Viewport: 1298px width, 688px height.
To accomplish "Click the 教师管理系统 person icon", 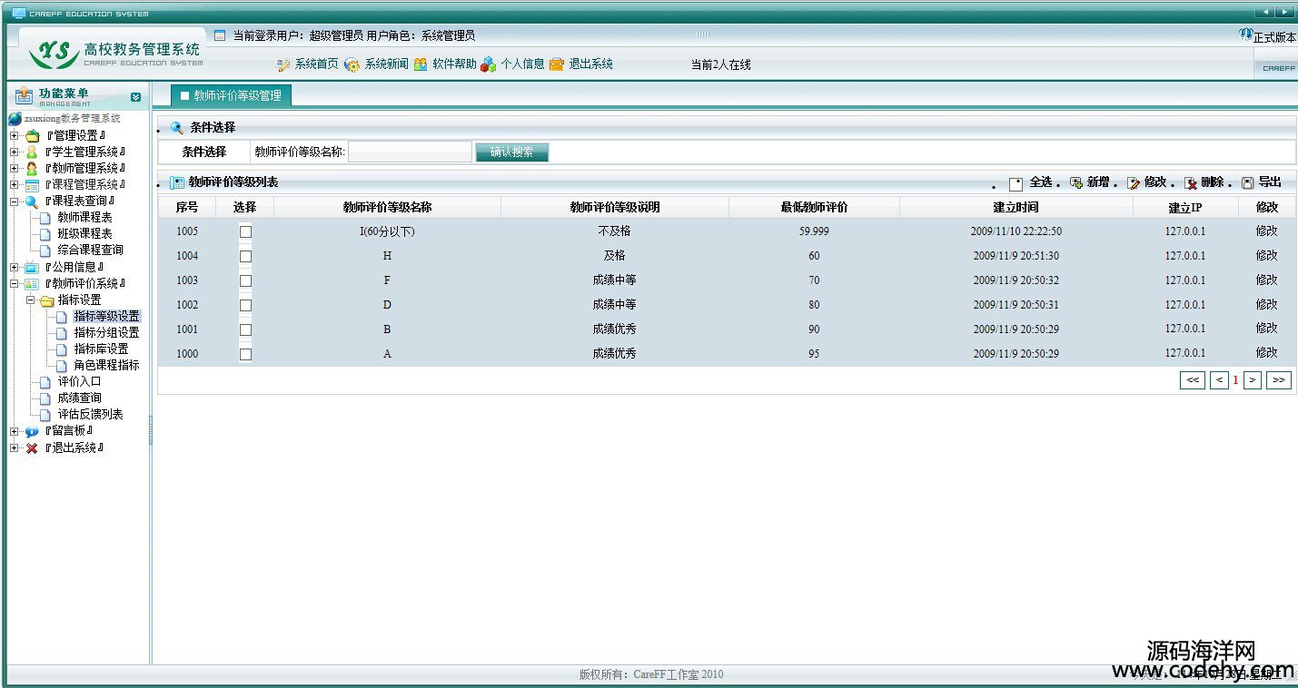I will point(32,169).
